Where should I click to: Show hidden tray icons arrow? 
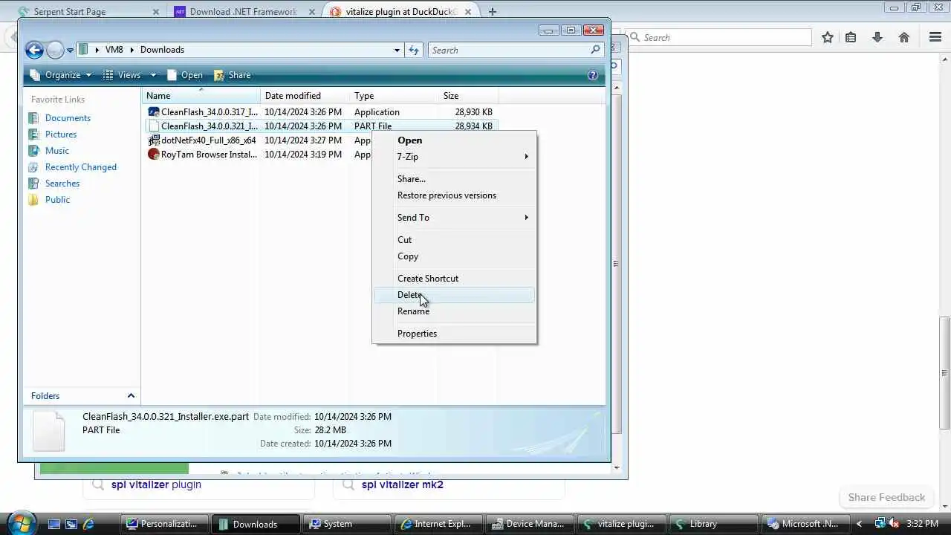point(860,524)
